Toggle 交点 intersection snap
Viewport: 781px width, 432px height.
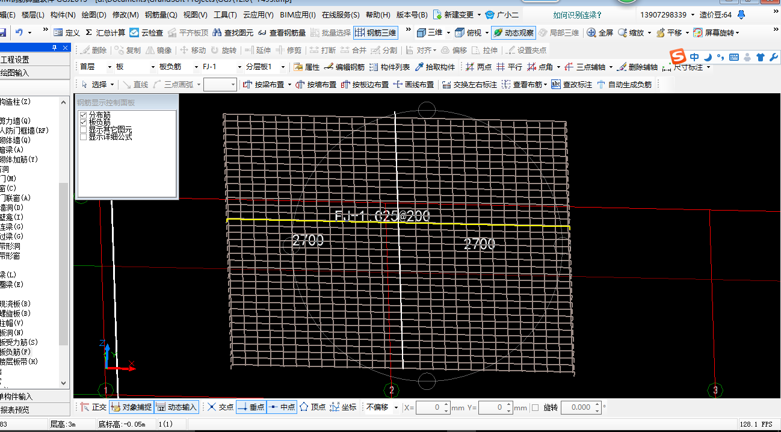pos(220,407)
